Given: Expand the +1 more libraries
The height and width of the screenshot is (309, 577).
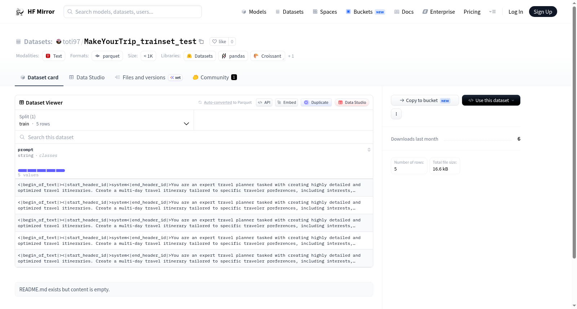Looking at the screenshot, I should click(291, 56).
